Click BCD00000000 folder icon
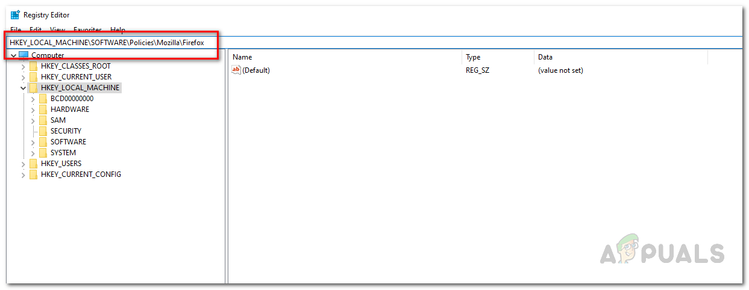 click(x=43, y=99)
